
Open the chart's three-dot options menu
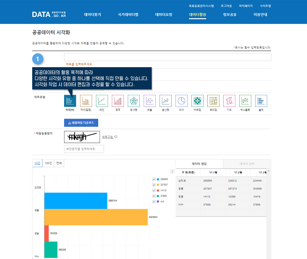pyautogui.click(x=172, y=172)
